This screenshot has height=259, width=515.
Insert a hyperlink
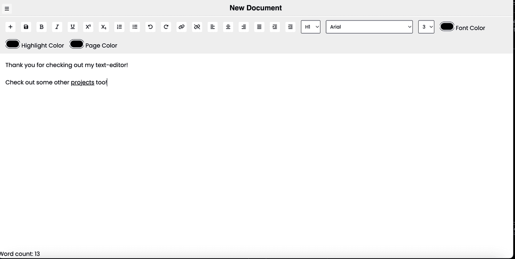[182, 27]
